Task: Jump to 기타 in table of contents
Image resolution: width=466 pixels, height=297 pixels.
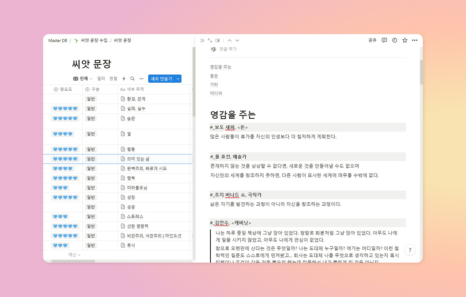Action: (214, 84)
